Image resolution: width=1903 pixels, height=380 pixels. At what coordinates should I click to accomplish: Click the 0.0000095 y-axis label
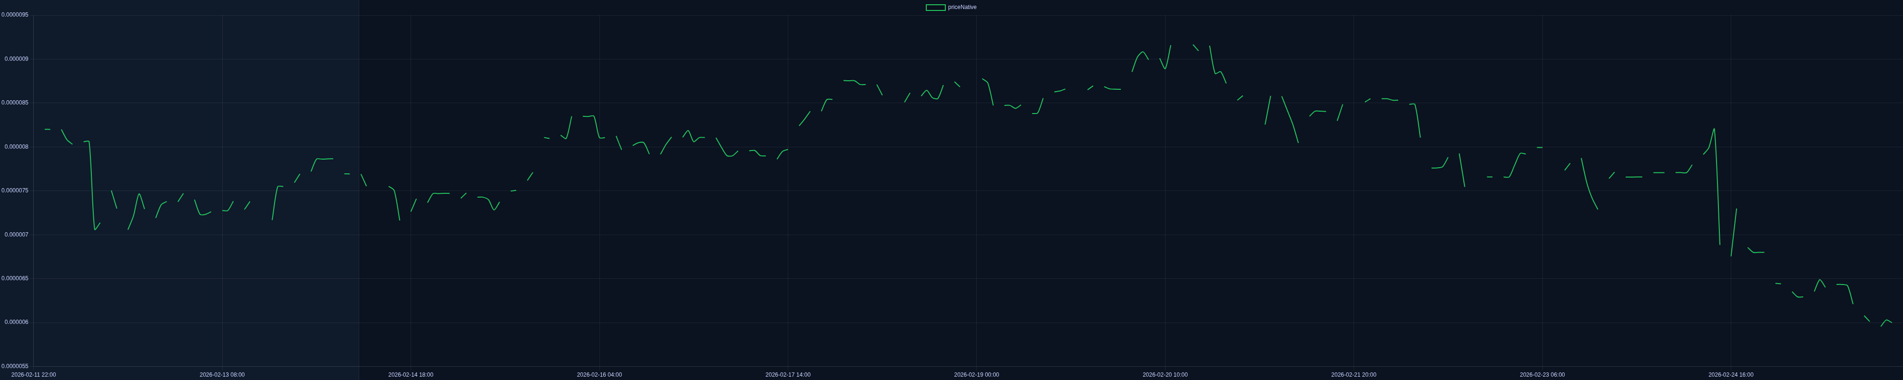[x=15, y=15]
